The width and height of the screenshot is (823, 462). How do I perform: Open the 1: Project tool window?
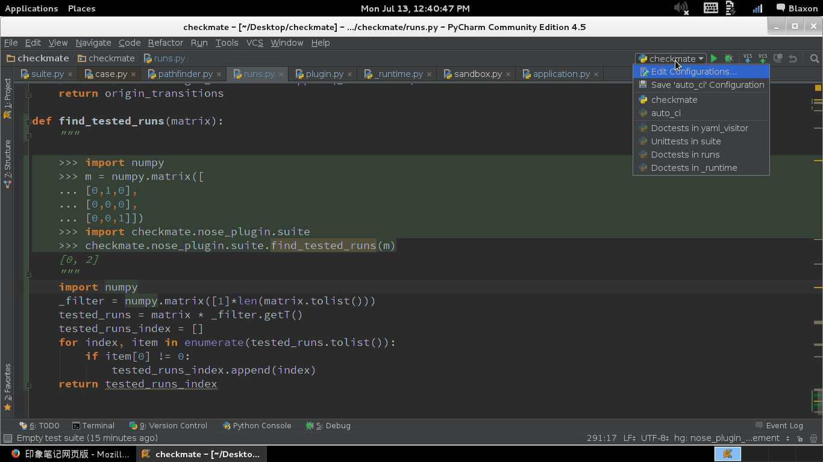[x=7, y=98]
